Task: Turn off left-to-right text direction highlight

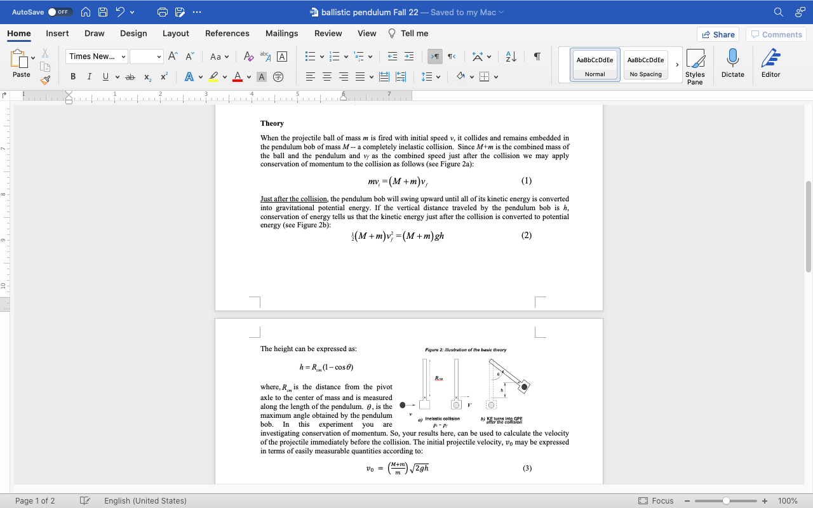Action: pyautogui.click(x=434, y=57)
